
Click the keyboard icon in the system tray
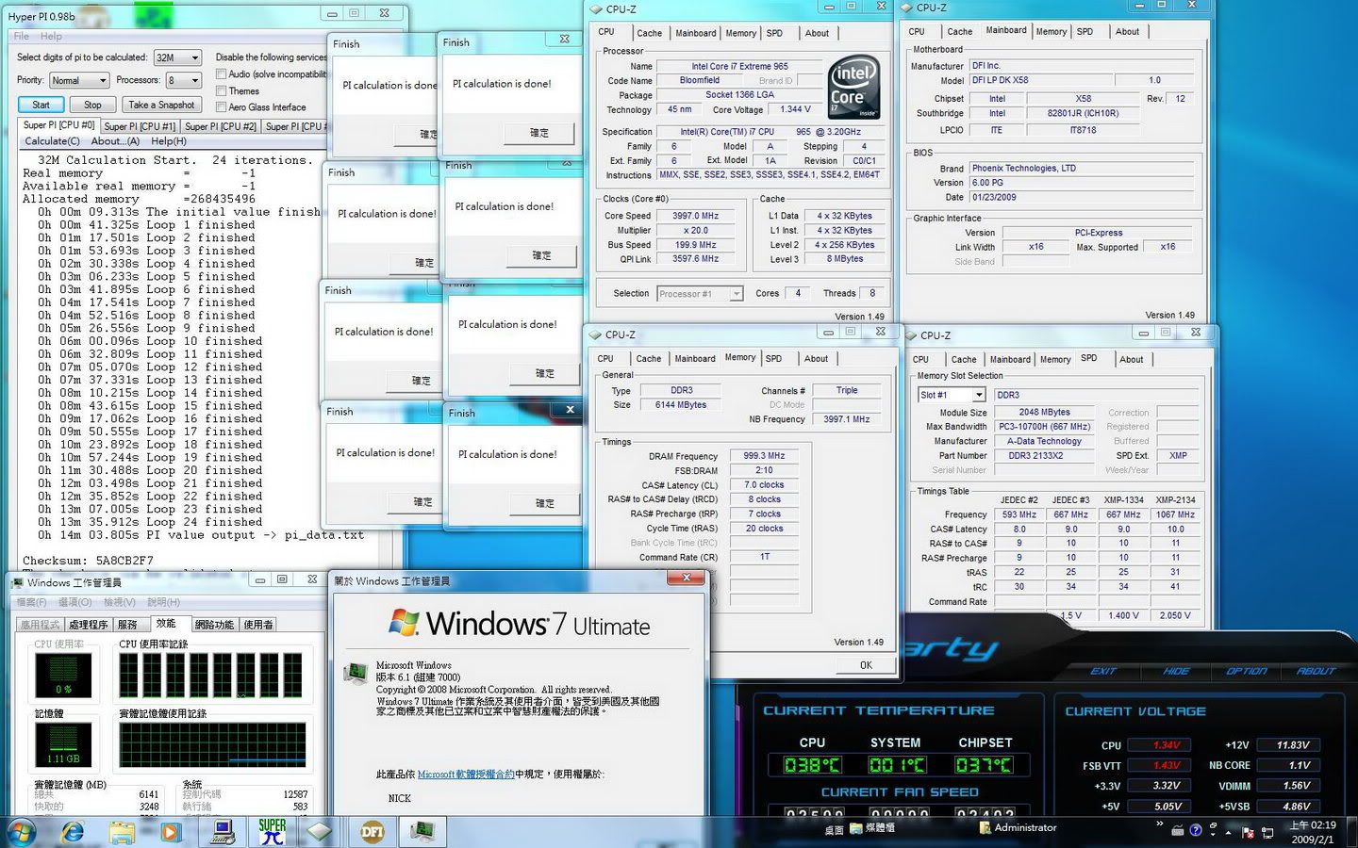[x=1177, y=831]
